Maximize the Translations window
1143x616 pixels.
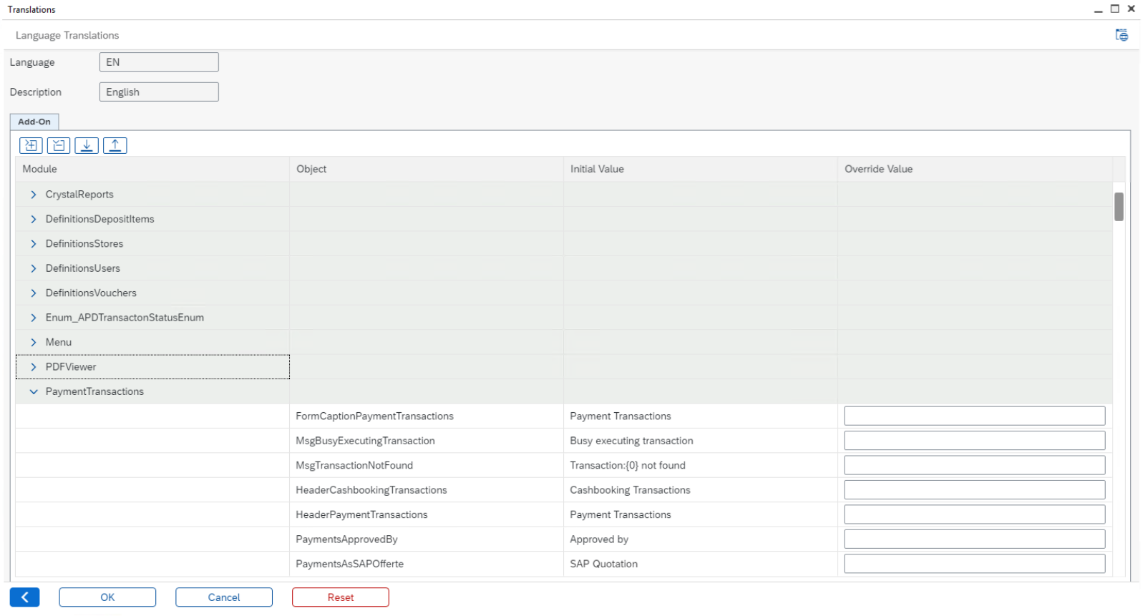[x=1115, y=9]
